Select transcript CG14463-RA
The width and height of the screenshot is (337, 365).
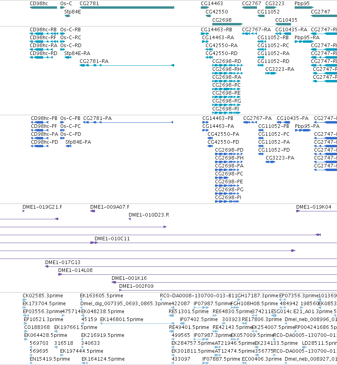pyautogui.click(x=205, y=42)
